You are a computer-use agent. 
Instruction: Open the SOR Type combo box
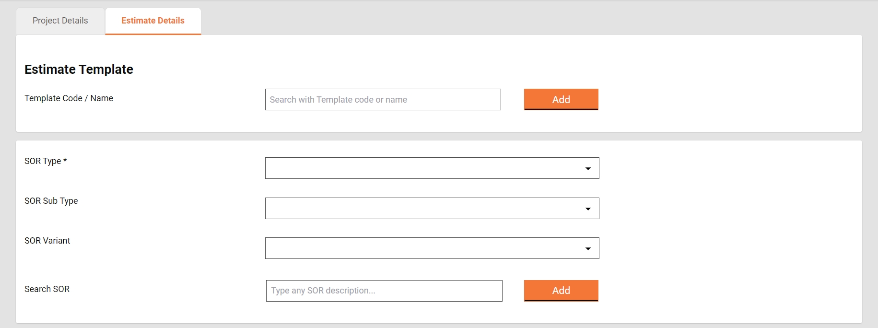[422, 168]
